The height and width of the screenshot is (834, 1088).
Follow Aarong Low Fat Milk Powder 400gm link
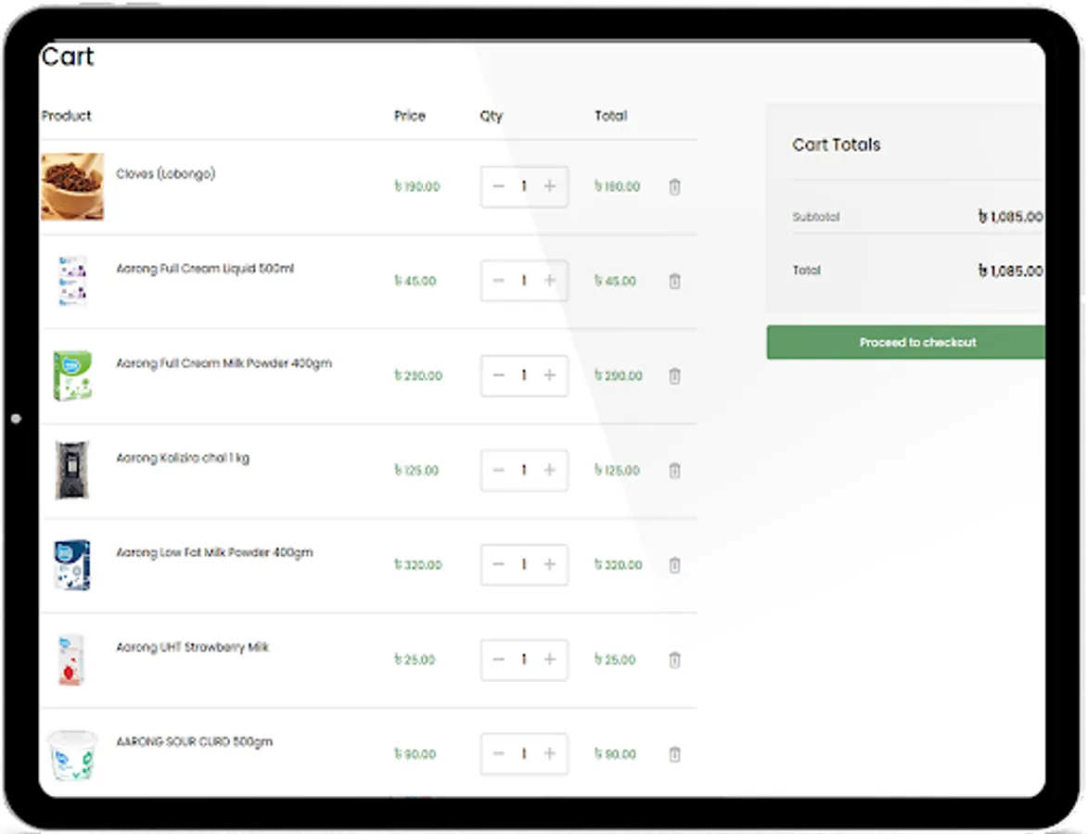[214, 552]
